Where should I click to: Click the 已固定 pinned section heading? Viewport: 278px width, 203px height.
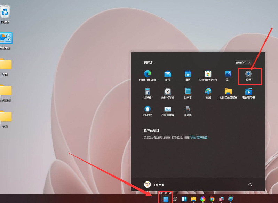(149, 63)
